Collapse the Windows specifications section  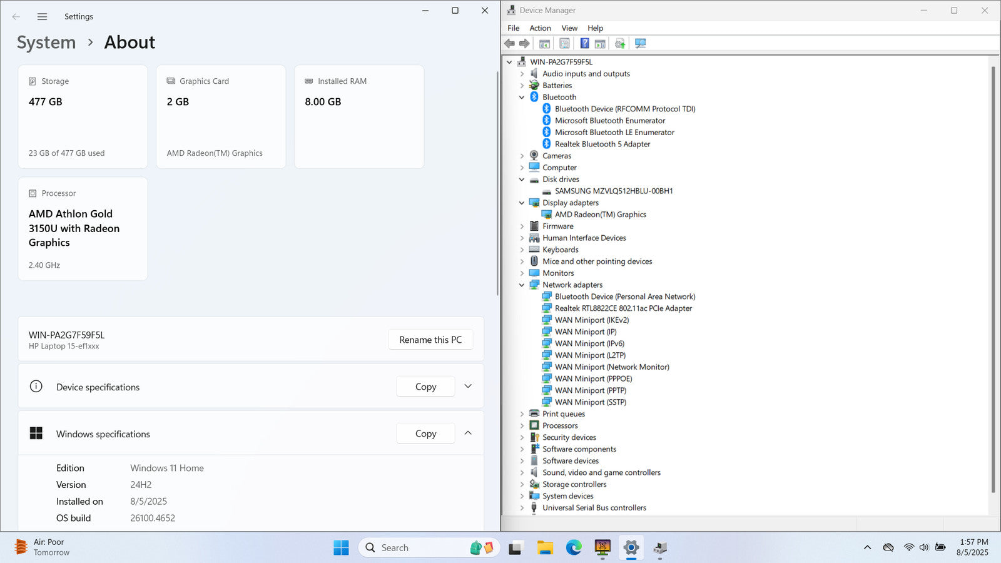[x=468, y=434]
